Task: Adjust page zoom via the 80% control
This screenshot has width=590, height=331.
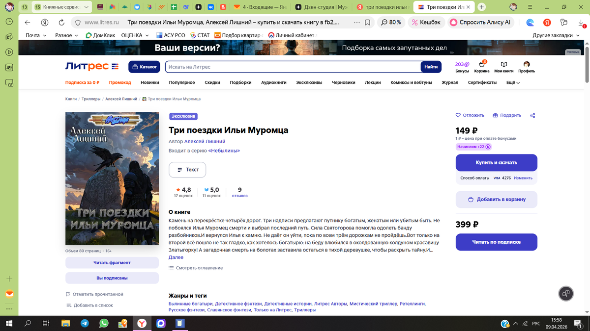Action: tap(391, 22)
